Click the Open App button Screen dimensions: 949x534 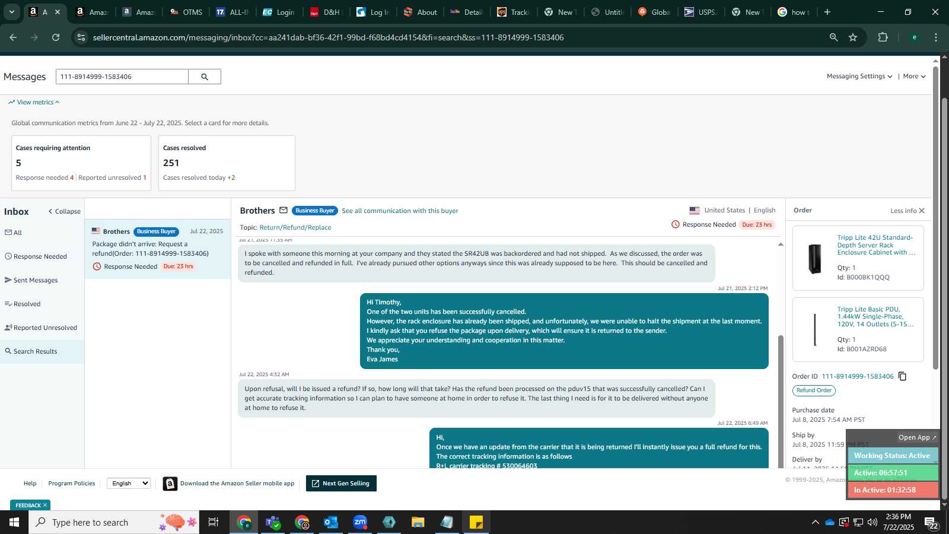tap(917, 437)
